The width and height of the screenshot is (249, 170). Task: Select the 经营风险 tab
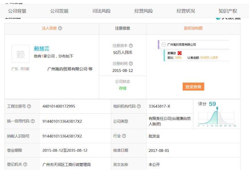[x=144, y=11]
